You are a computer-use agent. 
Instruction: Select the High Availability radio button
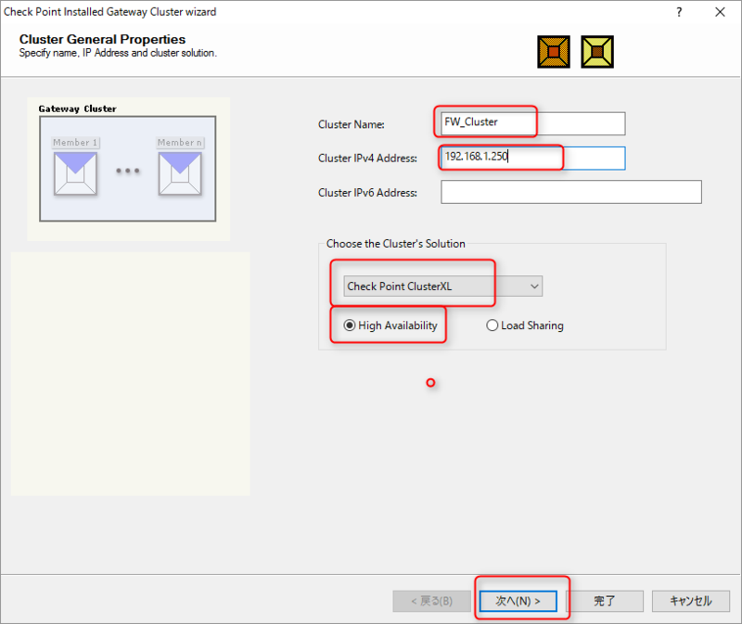point(350,325)
